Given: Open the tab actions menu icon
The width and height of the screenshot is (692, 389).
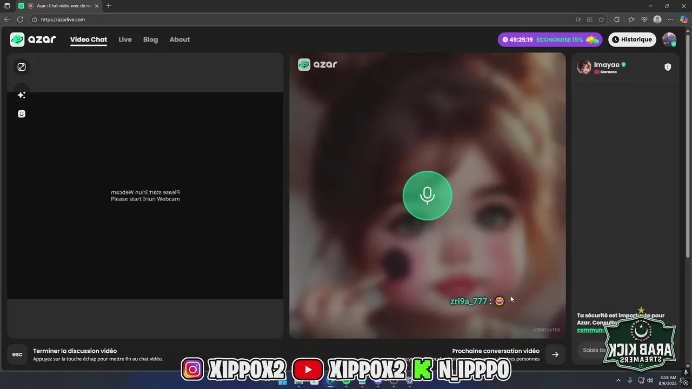Looking at the screenshot, I should tap(7, 6).
